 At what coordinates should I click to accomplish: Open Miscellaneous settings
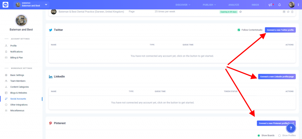(x=17, y=111)
